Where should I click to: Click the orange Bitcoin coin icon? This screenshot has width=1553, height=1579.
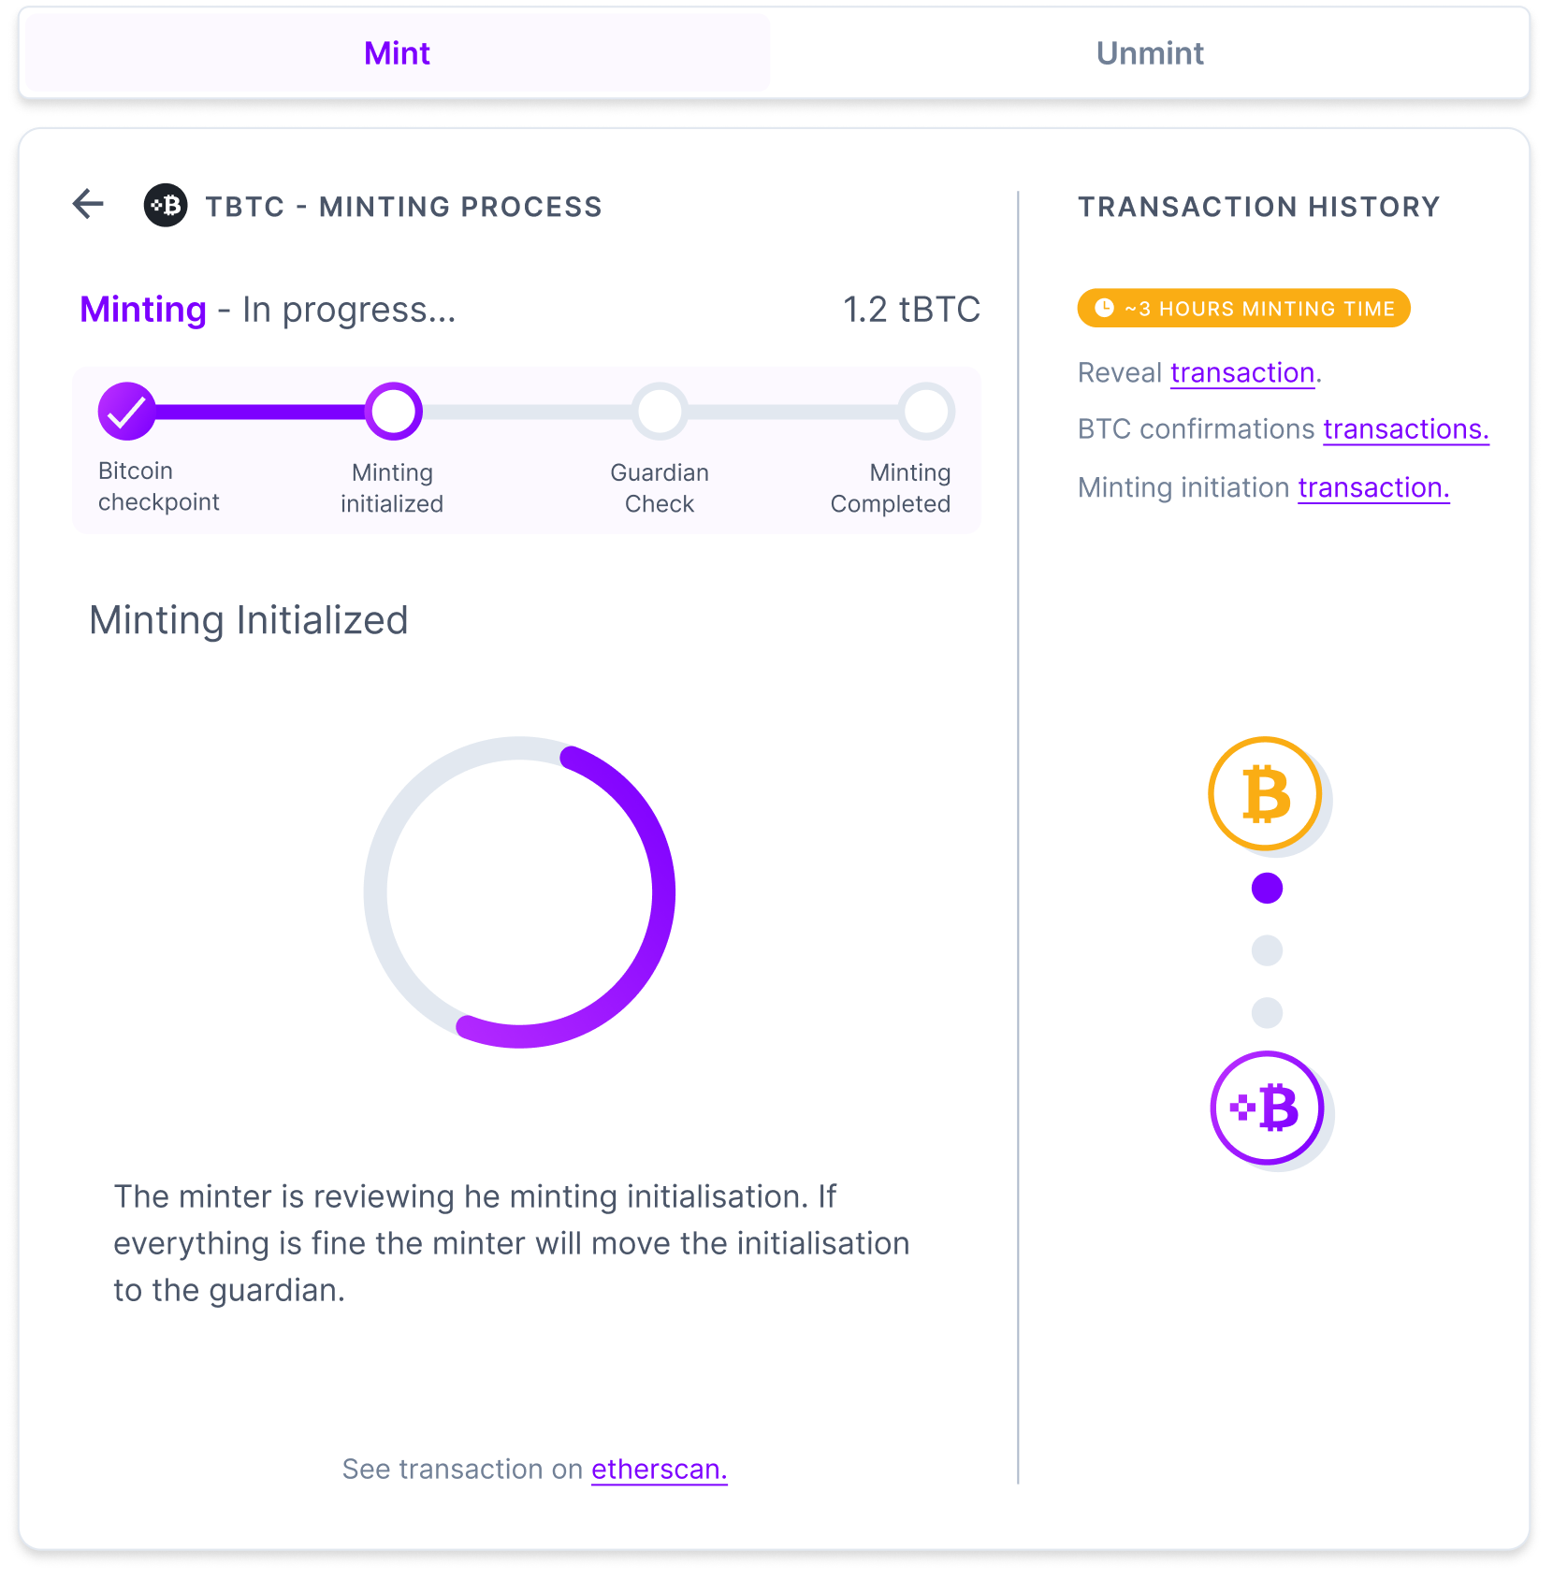tap(1266, 792)
